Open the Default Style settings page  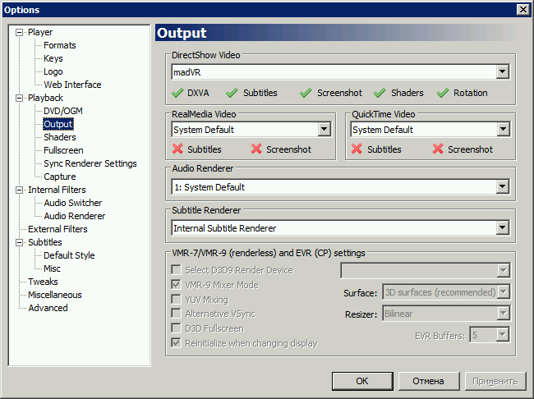tap(69, 255)
